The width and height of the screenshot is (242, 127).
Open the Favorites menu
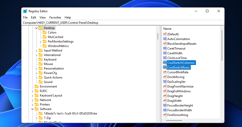(55, 17)
